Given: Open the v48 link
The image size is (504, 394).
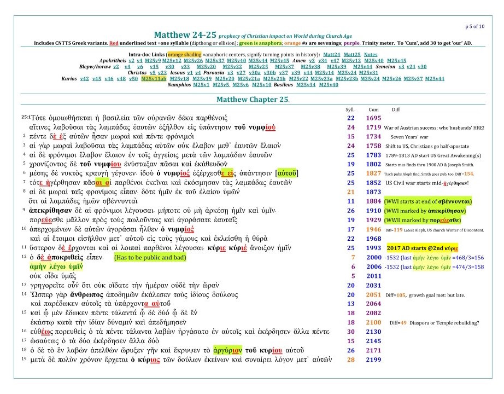Looking at the screenshot, I should [121, 79].
